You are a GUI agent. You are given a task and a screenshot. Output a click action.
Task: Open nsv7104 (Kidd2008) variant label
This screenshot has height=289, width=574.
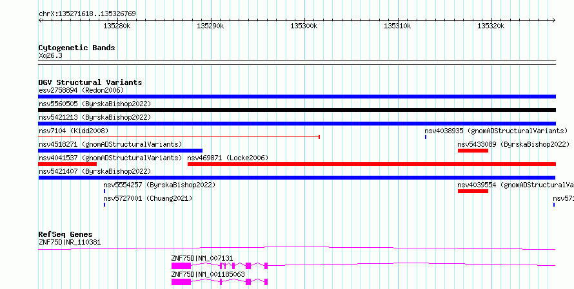click(x=74, y=131)
